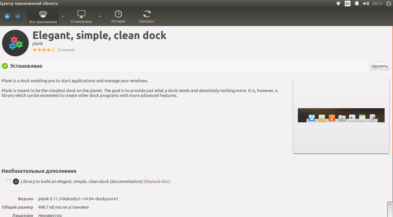
Task: Click the Общий размер label
Action: pyautogui.click(x=18, y=207)
